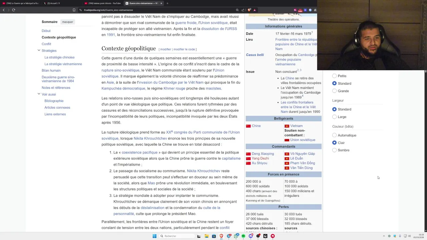The image size is (427, 240).
Task: Jump to Liens externes in the Sommaire
Action: pyautogui.click(x=55, y=114)
